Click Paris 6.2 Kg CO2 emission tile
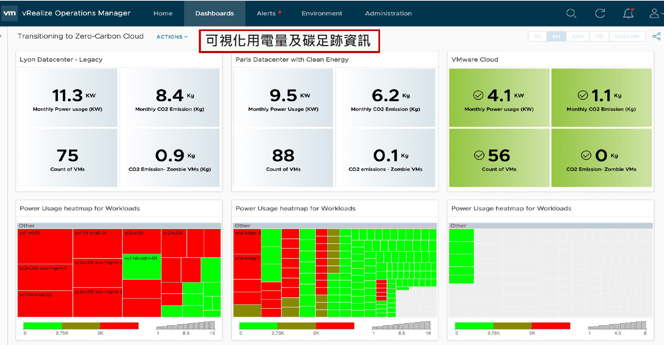The height and width of the screenshot is (345, 664). [x=385, y=98]
